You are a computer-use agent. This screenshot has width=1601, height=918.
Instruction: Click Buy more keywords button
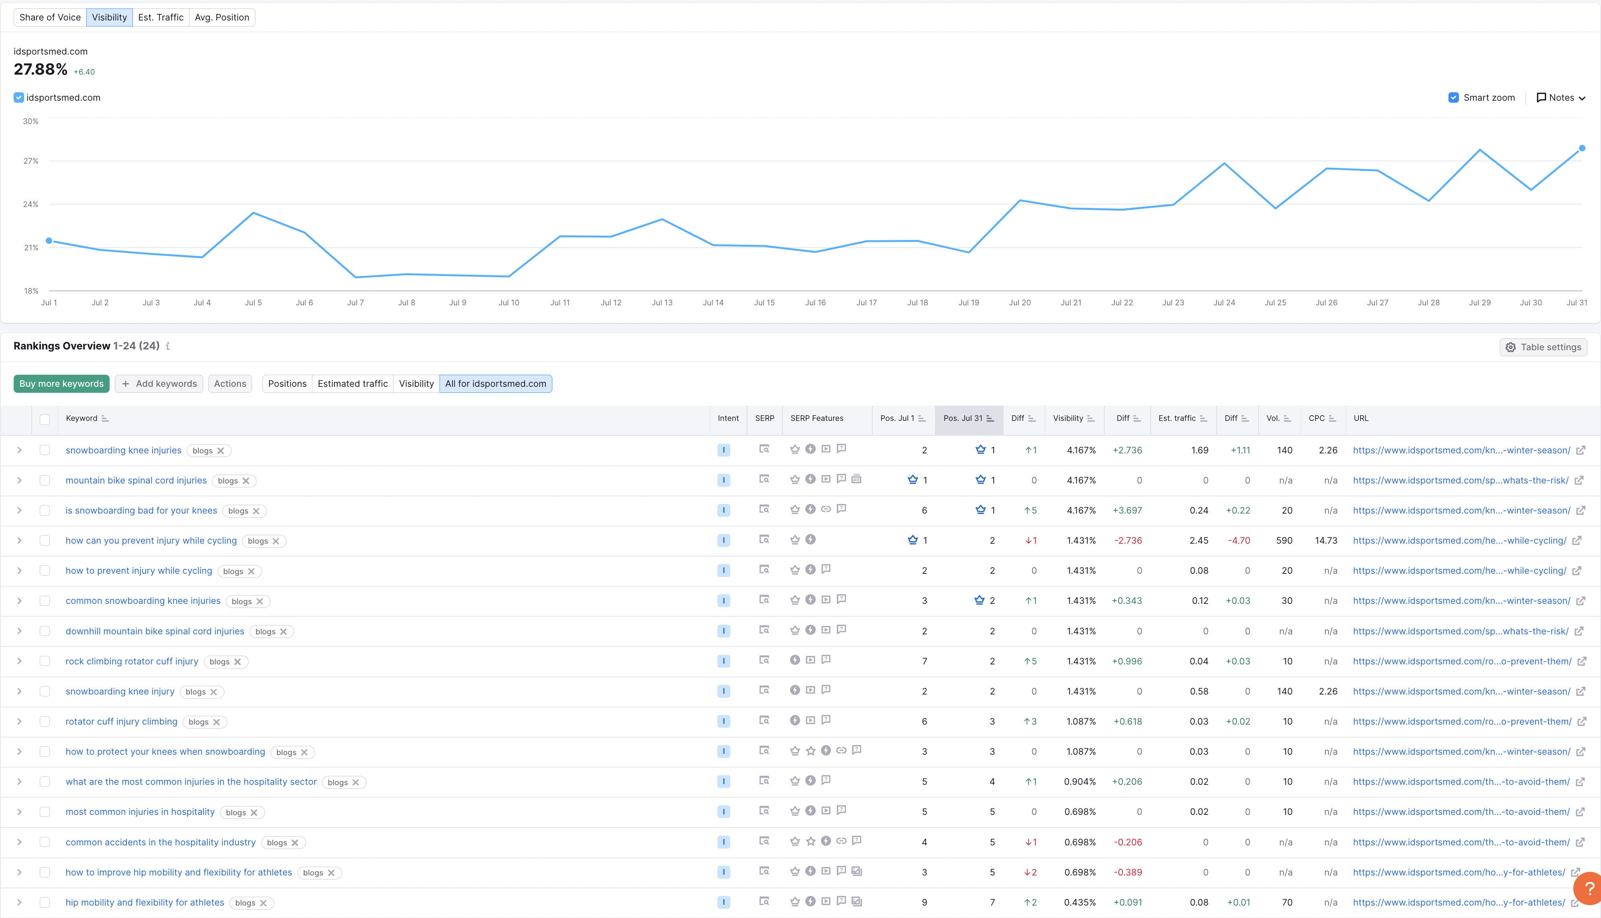click(x=61, y=384)
